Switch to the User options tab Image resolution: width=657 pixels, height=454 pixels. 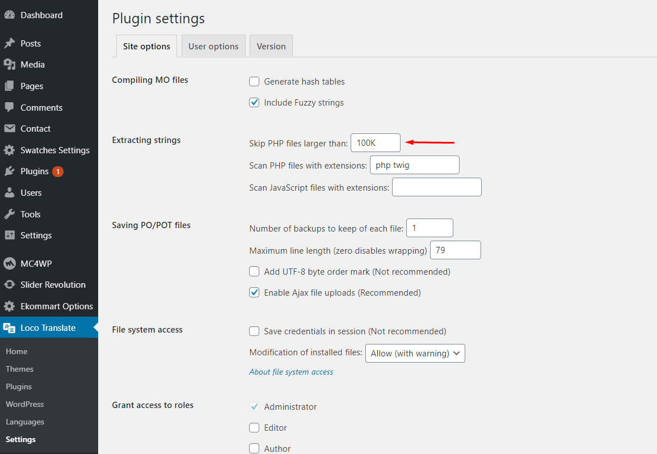coord(213,47)
